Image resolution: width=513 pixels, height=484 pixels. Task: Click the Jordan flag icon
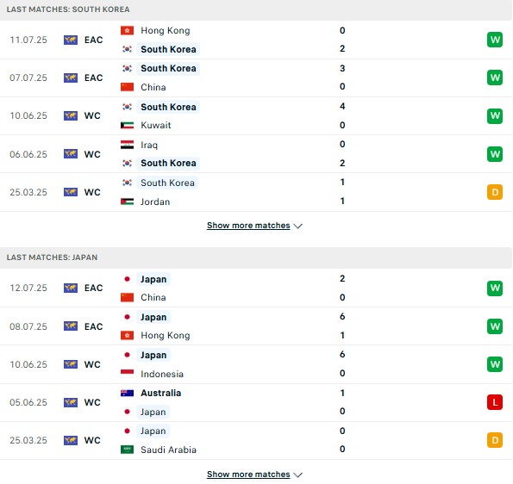[x=127, y=202]
